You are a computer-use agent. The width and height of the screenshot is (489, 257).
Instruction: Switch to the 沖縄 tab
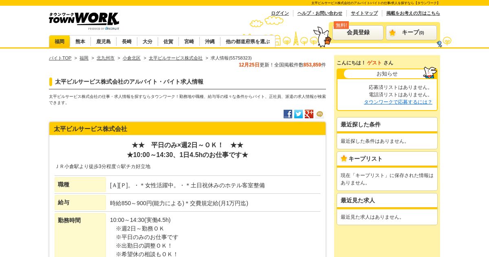point(210,42)
